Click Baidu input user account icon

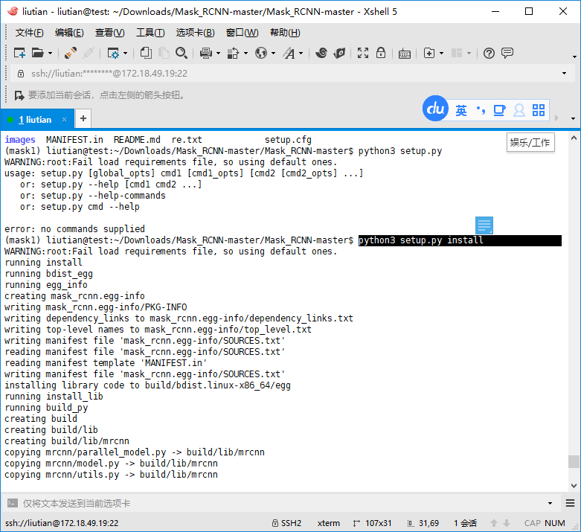519,110
